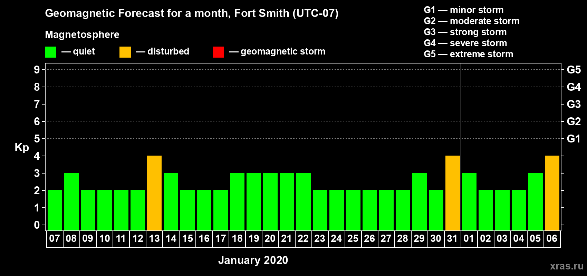Viewport: 587px width, 276px height.
Task: Click the date label 14
Action: (171, 238)
